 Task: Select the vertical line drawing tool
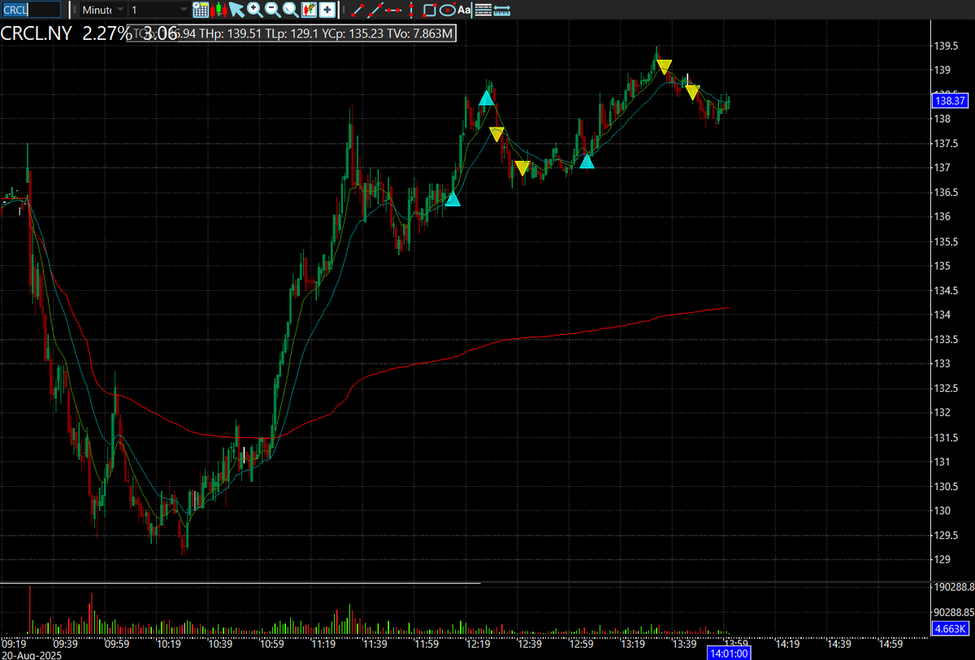[x=411, y=10]
